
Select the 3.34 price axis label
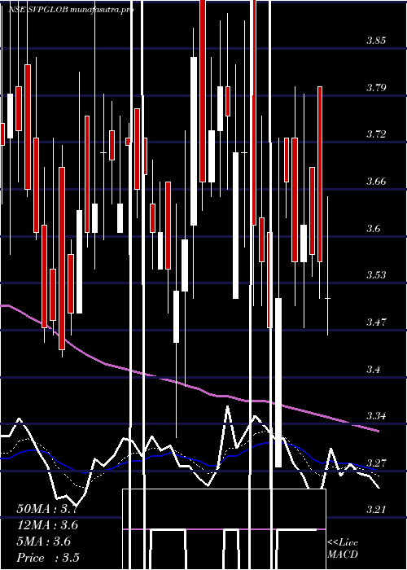tap(376, 416)
